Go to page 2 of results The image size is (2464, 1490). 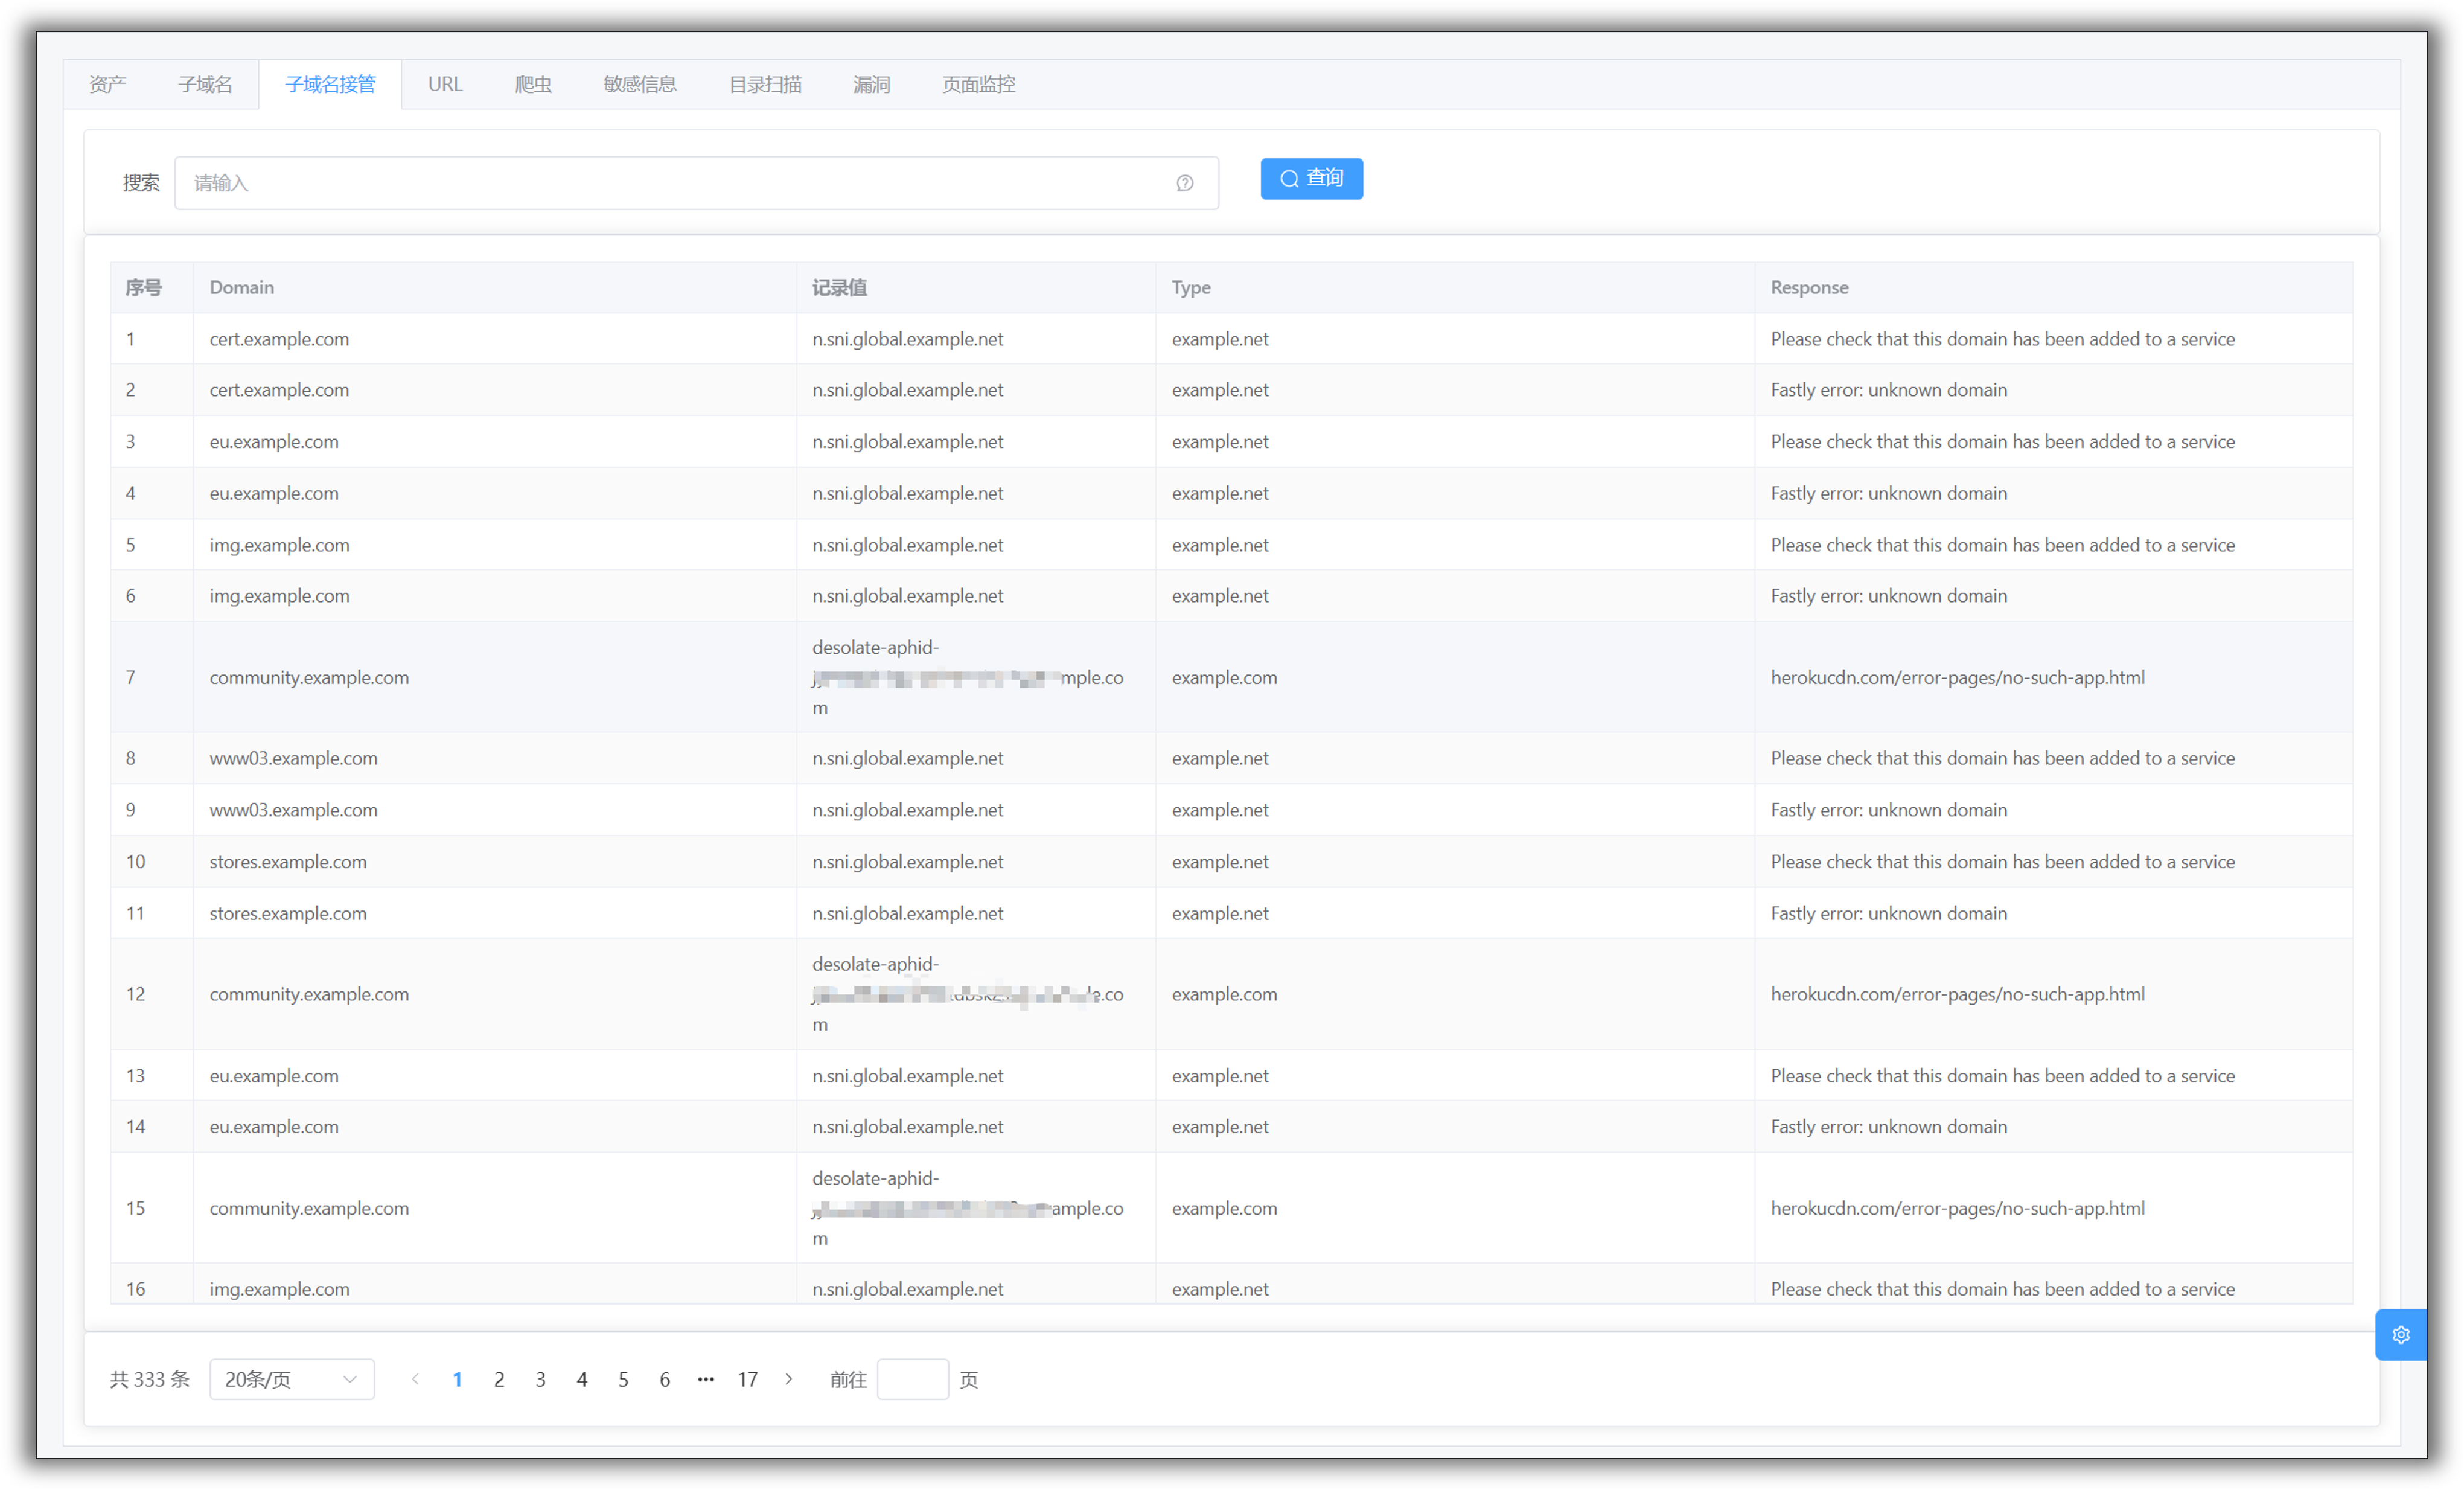click(499, 1379)
